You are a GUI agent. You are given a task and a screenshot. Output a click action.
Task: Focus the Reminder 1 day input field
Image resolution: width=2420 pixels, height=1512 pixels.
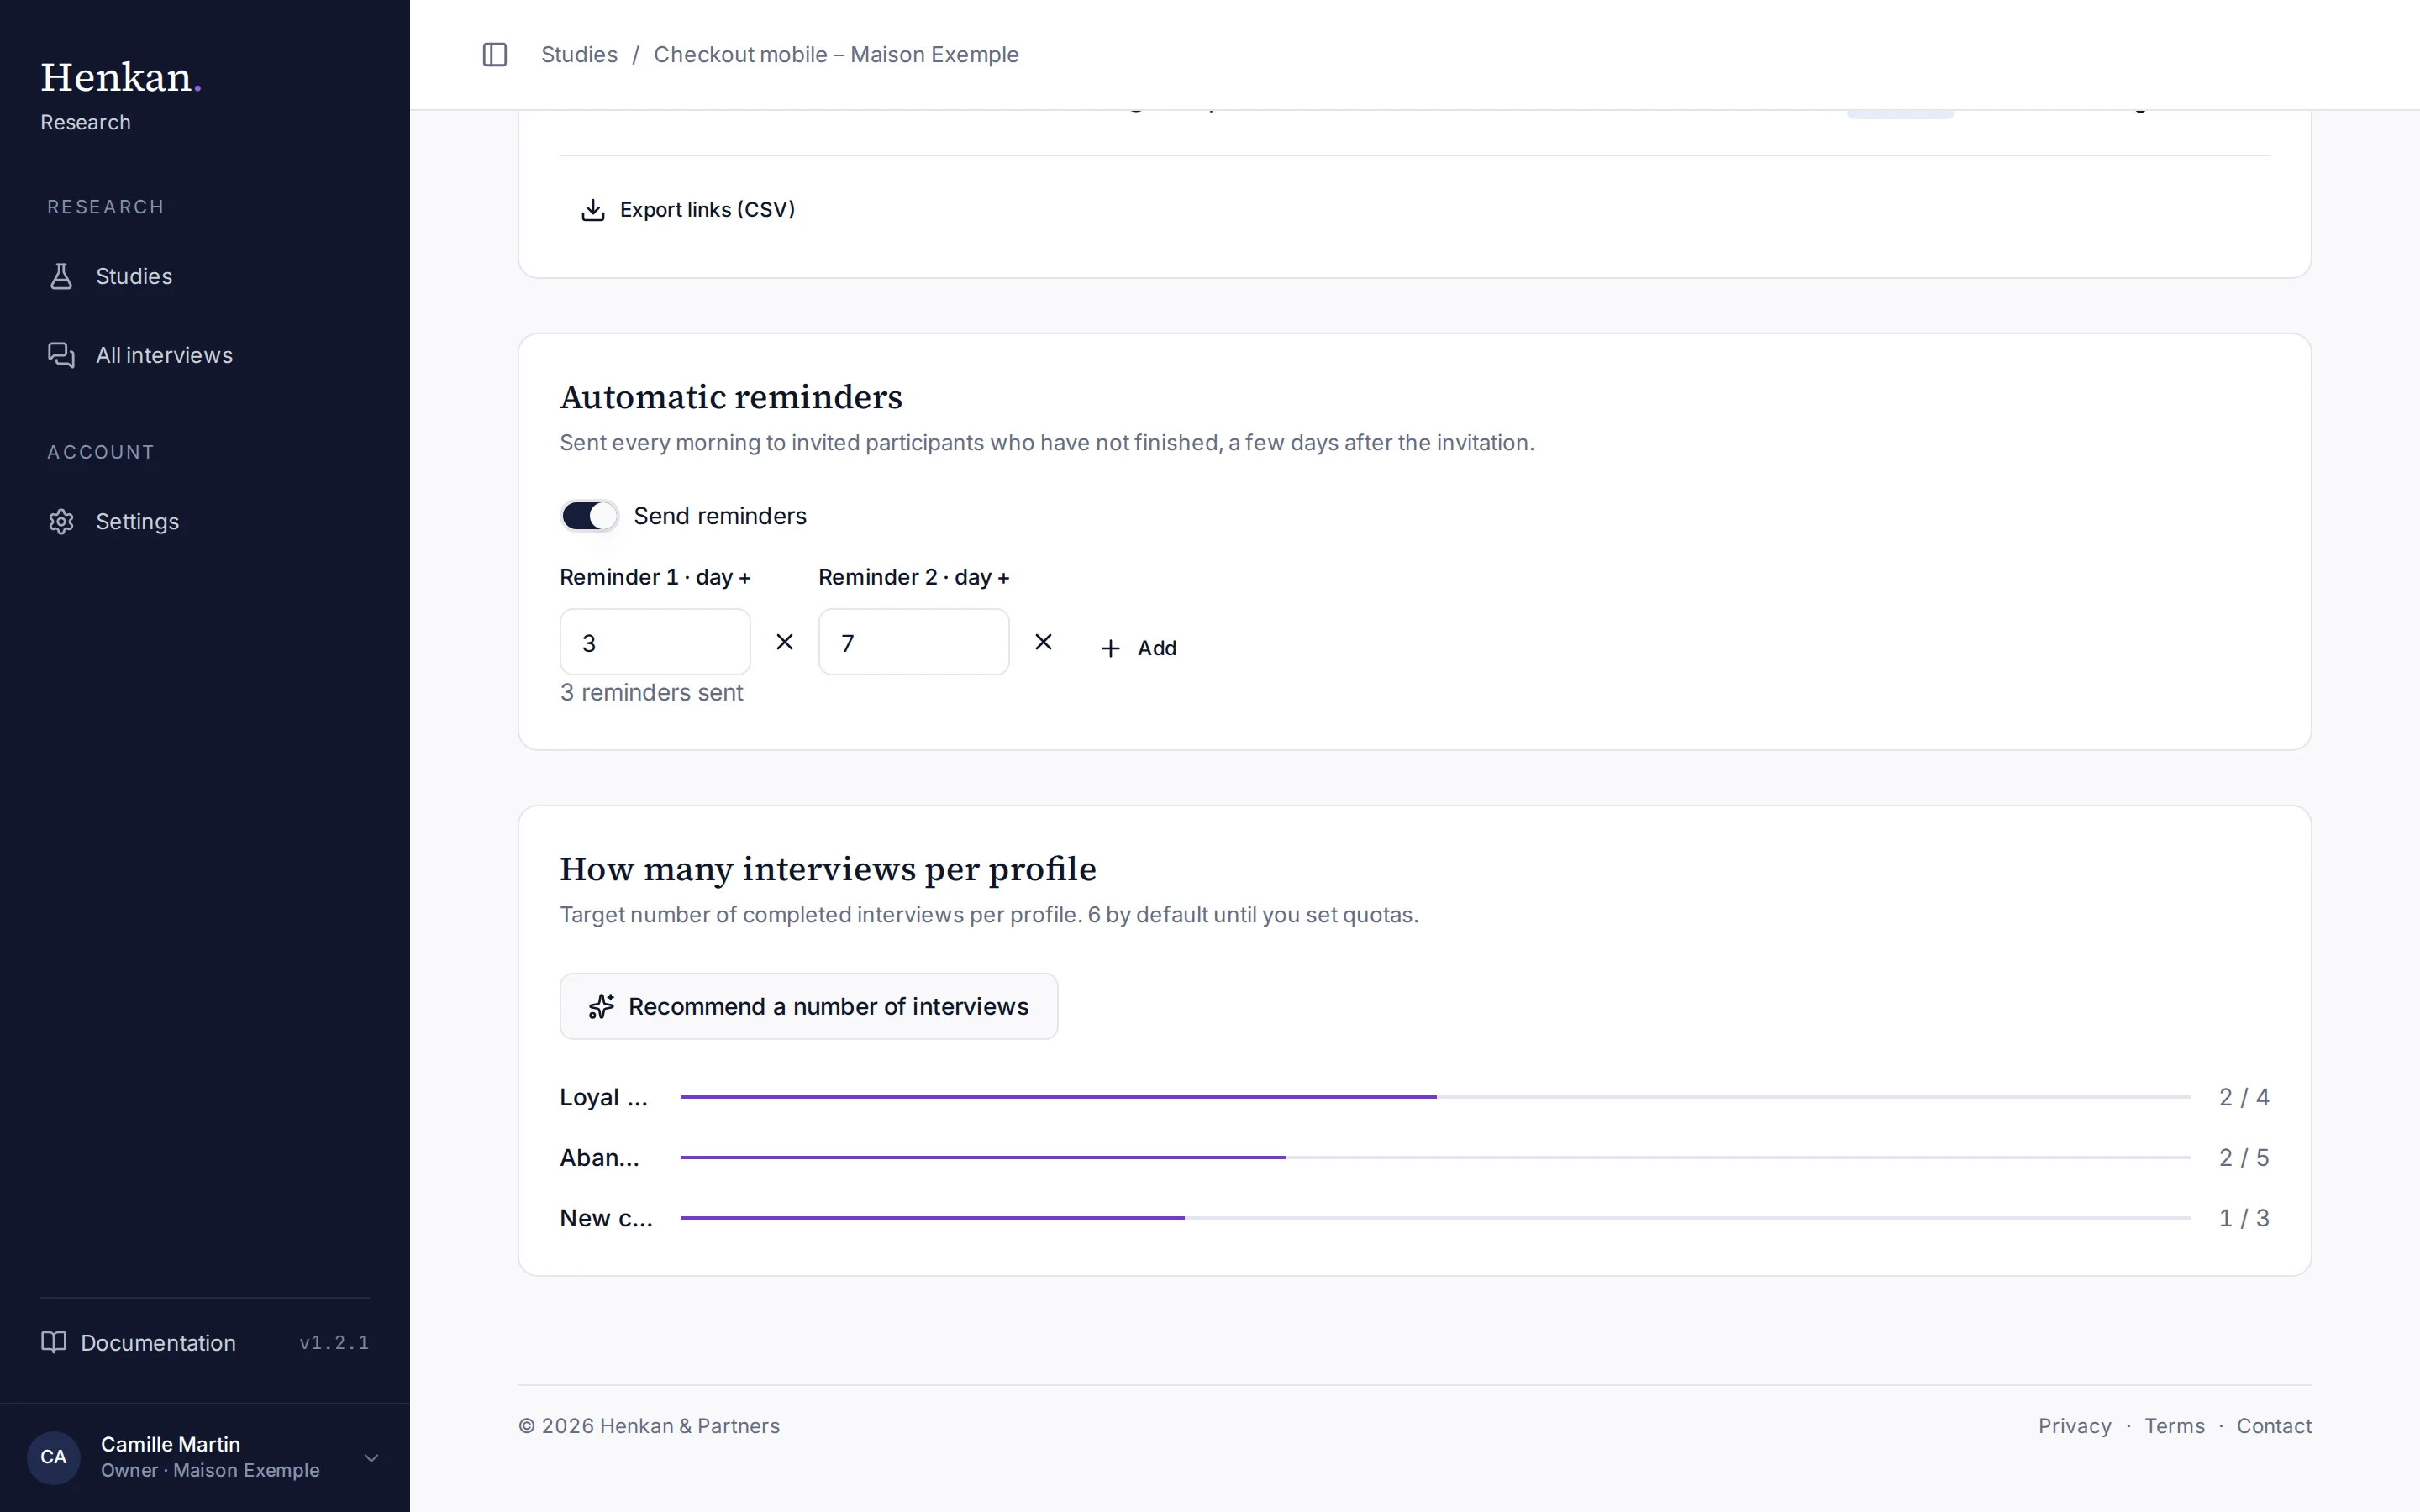tap(655, 642)
